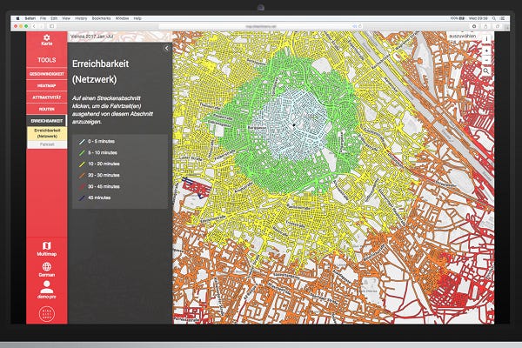Open the Routen tool
This screenshot has width=522, height=348.
click(x=47, y=109)
